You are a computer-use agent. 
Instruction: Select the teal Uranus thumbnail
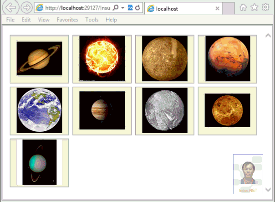40,163
